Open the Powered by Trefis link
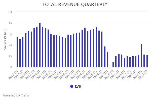Screen dimensions: 151x101 tap(16, 95)
